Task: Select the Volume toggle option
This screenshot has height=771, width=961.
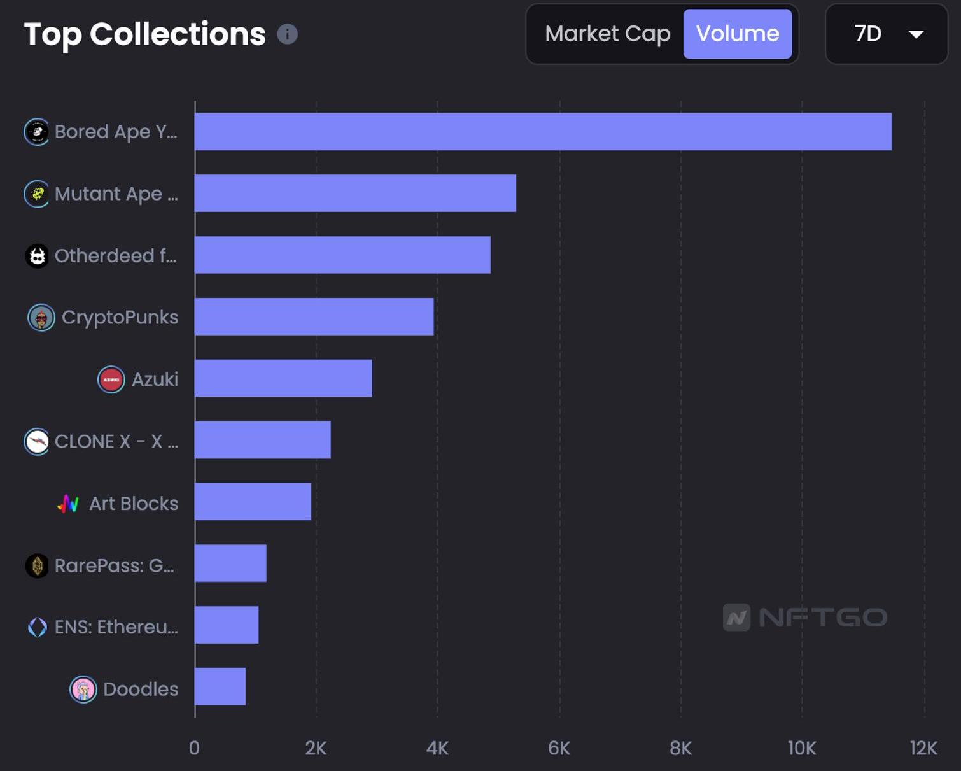Action: 737,34
